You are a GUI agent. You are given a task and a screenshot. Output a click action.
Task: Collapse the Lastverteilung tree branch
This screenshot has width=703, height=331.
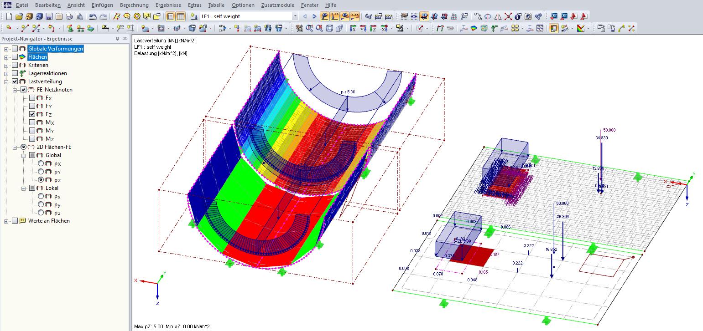[6, 81]
